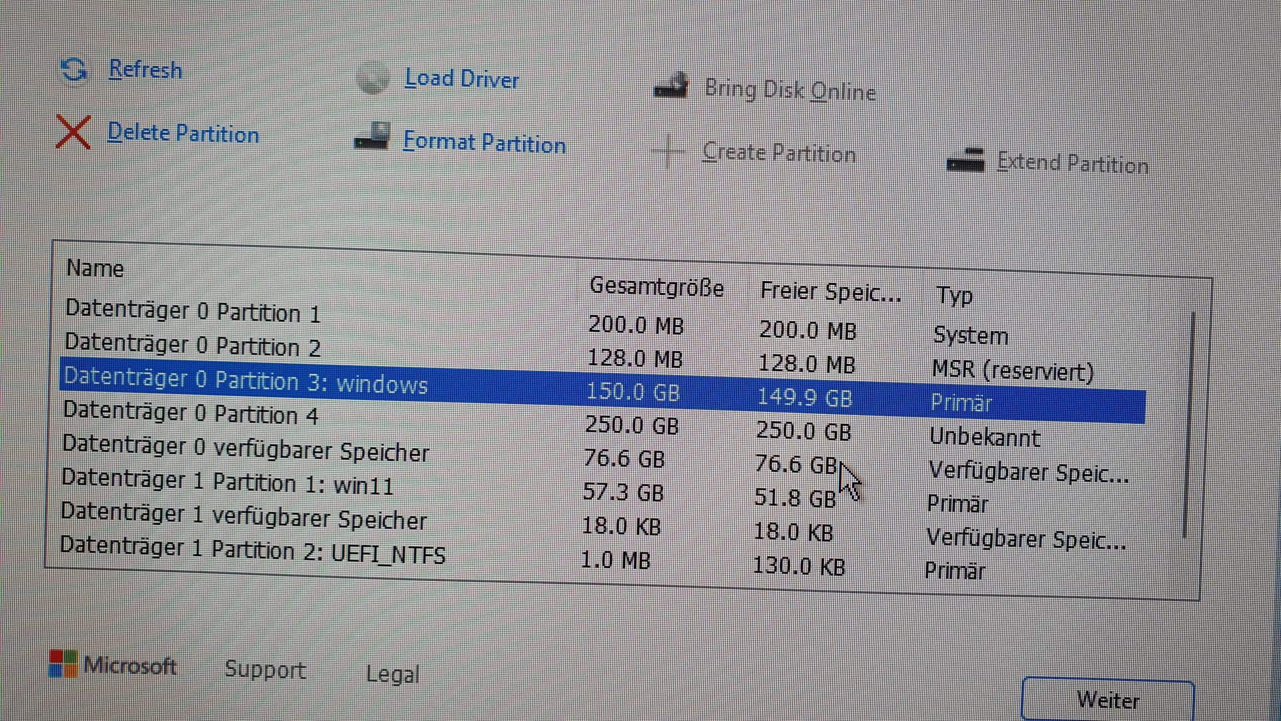Select Datenträger 1 Partition 2: UEFI_NTFS row

(599, 559)
